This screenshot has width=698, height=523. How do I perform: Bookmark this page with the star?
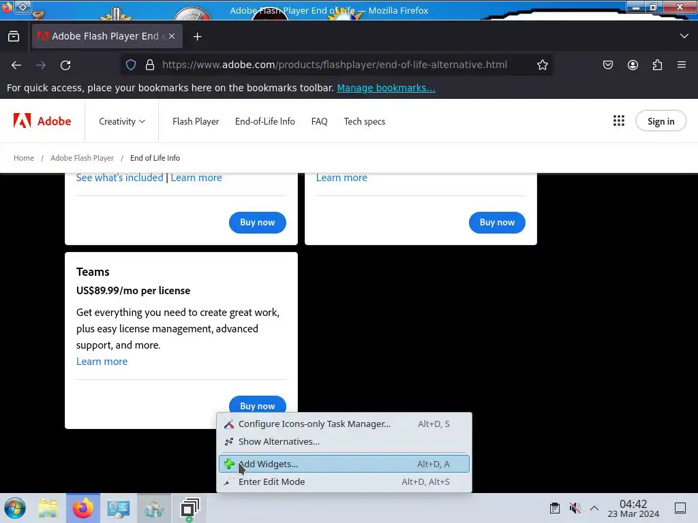click(x=542, y=65)
